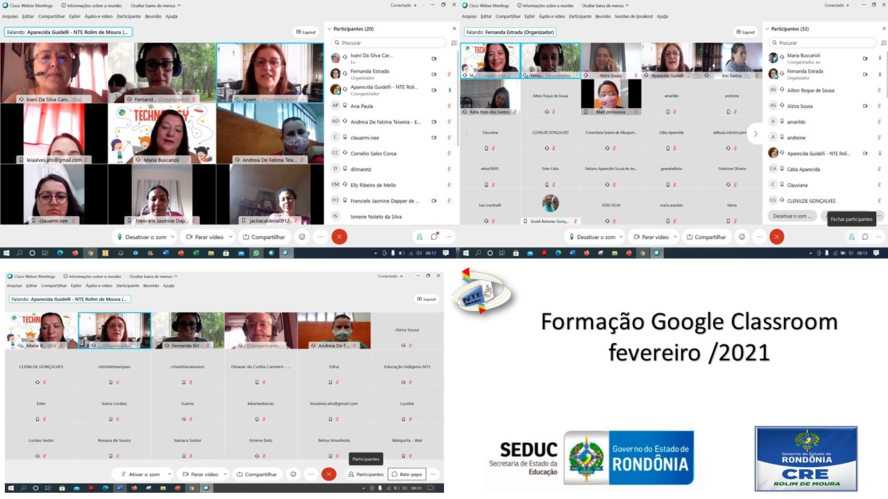The image size is (888, 499).
Task: End the meeting in top-left window
Action: tap(339, 237)
